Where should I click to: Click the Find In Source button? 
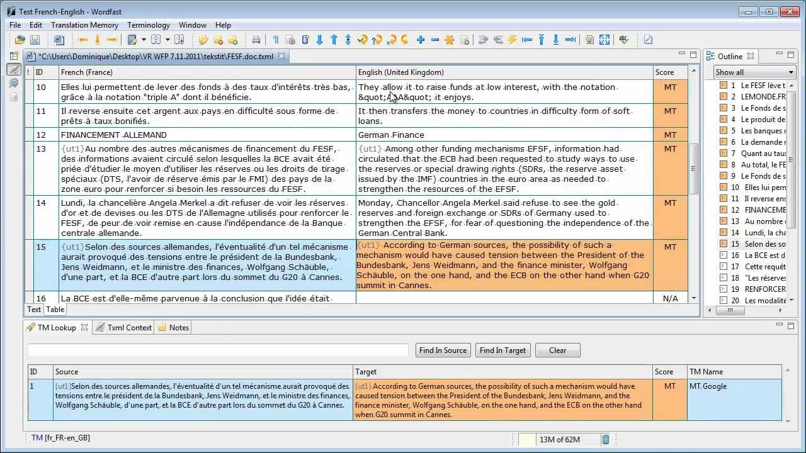click(x=443, y=350)
